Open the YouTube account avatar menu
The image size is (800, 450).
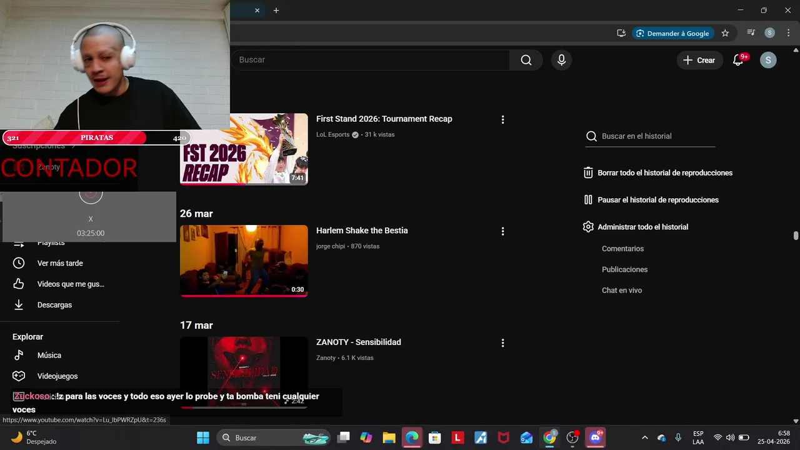(x=768, y=60)
